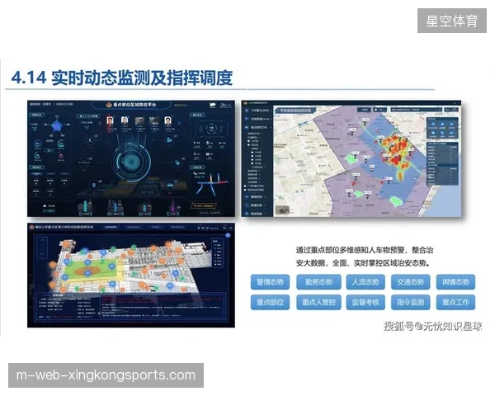This screenshot has width=495, height=396.
Task: Open the 人流态势 button
Action: (x=365, y=281)
